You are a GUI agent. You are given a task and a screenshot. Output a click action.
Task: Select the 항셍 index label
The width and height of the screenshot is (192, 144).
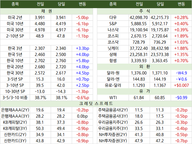click(x=113, y=61)
